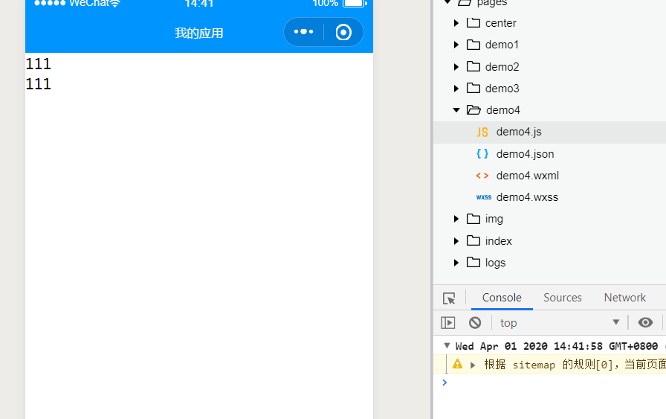Viewport: 666px width, 419px height.
Task: Switch to the Network tab
Action: click(x=625, y=298)
